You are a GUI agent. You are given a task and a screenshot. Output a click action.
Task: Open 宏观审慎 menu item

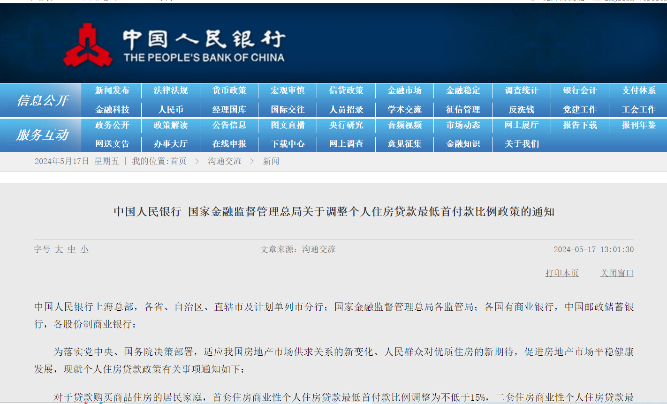288,90
